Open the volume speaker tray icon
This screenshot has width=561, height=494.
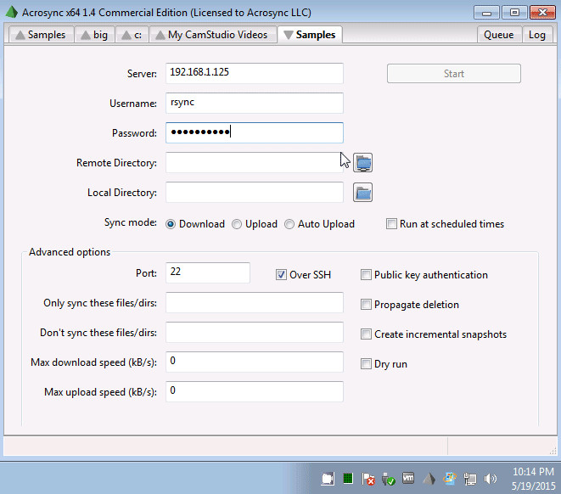(x=491, y=479)
